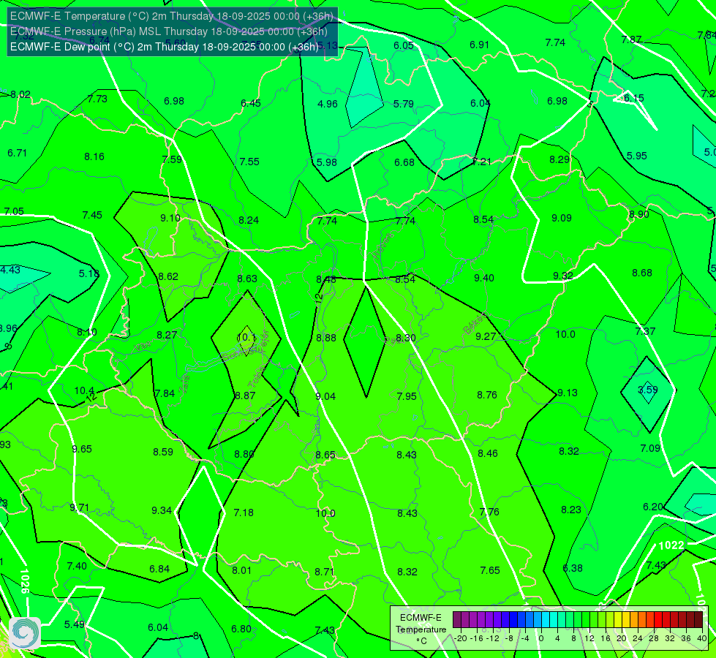This screenshot has width=716, height=658.
Task: Click the 6.38 temperature value
Action: pos(573,569)
